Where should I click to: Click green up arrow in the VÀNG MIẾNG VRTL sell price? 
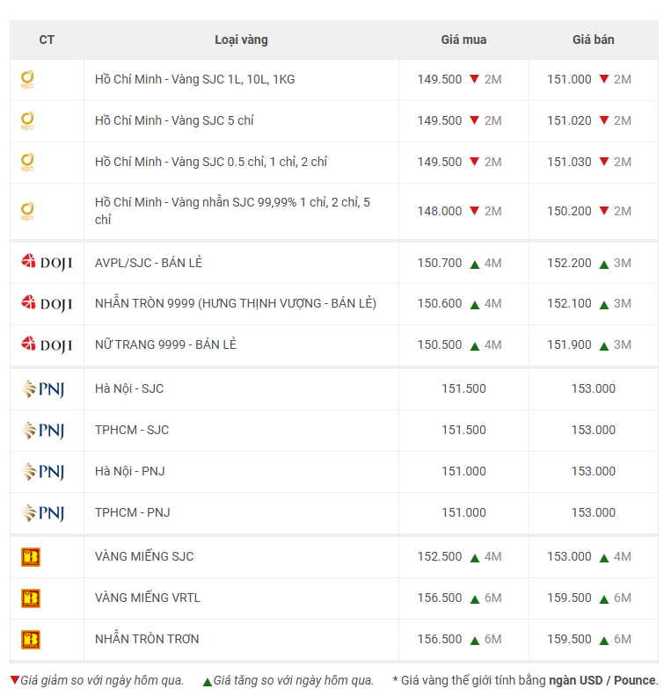604,598
